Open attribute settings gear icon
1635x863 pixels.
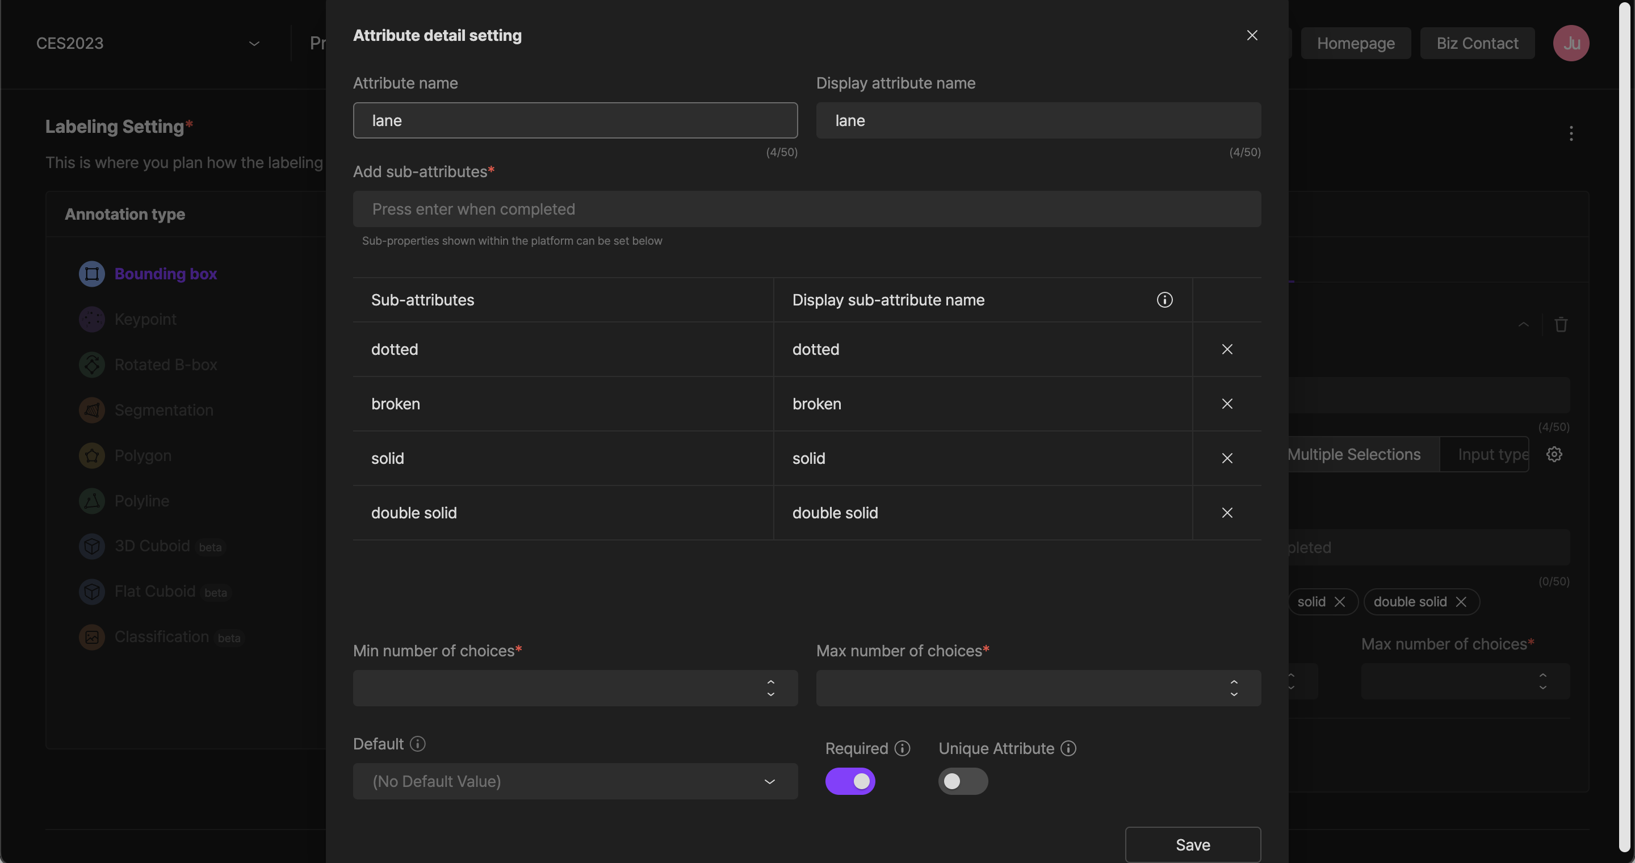1554,454
